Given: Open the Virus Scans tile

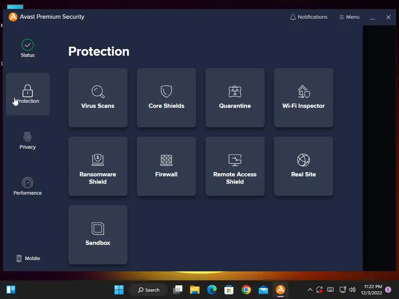Looking at the screenshot, I should point(98,98).
